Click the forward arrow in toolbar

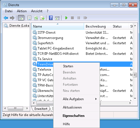point(12,18)
